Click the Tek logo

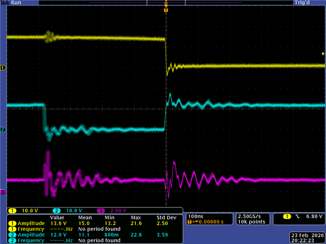pyautogui.click(x=5, y=3)
